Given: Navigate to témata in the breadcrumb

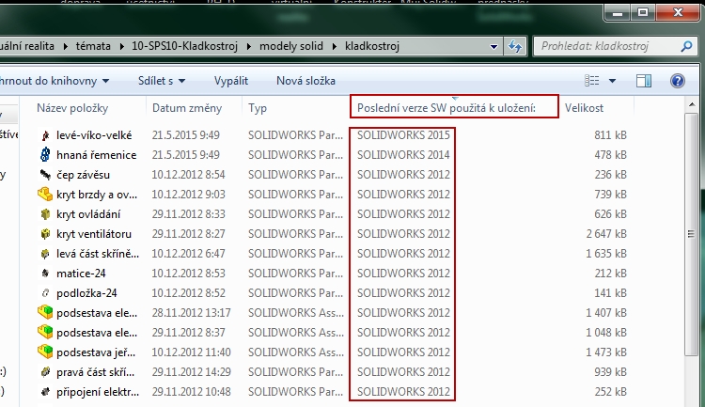Looking at the screenshot, I should (x=93, y=46).
